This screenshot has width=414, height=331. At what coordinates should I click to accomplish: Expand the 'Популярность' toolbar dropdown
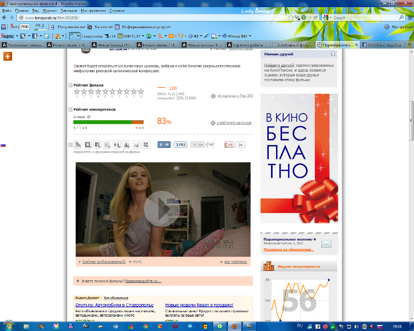[x=71, y=27]
